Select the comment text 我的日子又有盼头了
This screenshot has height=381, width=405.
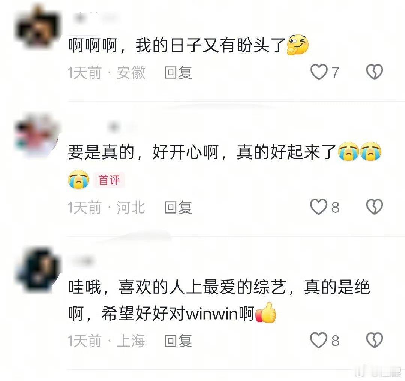[210, 45]
